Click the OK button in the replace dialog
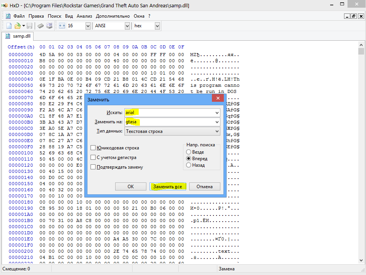This screenshot has height=275, width=366. click(x=131, y=186)
